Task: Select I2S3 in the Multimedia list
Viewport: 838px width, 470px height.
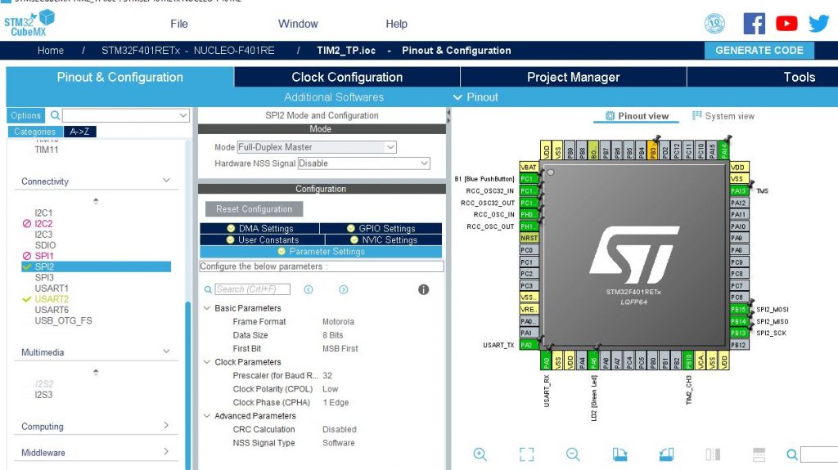Action: (43, 395)
